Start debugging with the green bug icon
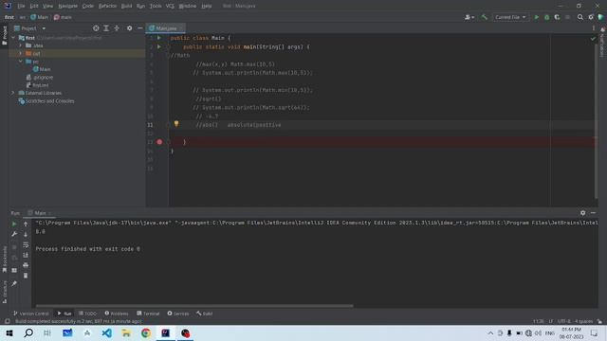Image resolution: width=607 pixels, height=341 pixels. 546,17
